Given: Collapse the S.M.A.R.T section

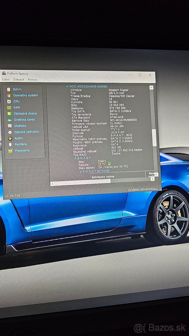Looking at the screenshot, I should point(75,158).
